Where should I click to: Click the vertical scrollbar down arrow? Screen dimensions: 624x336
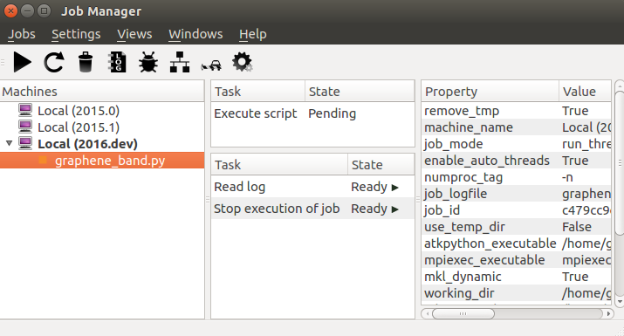click(620, 302)
